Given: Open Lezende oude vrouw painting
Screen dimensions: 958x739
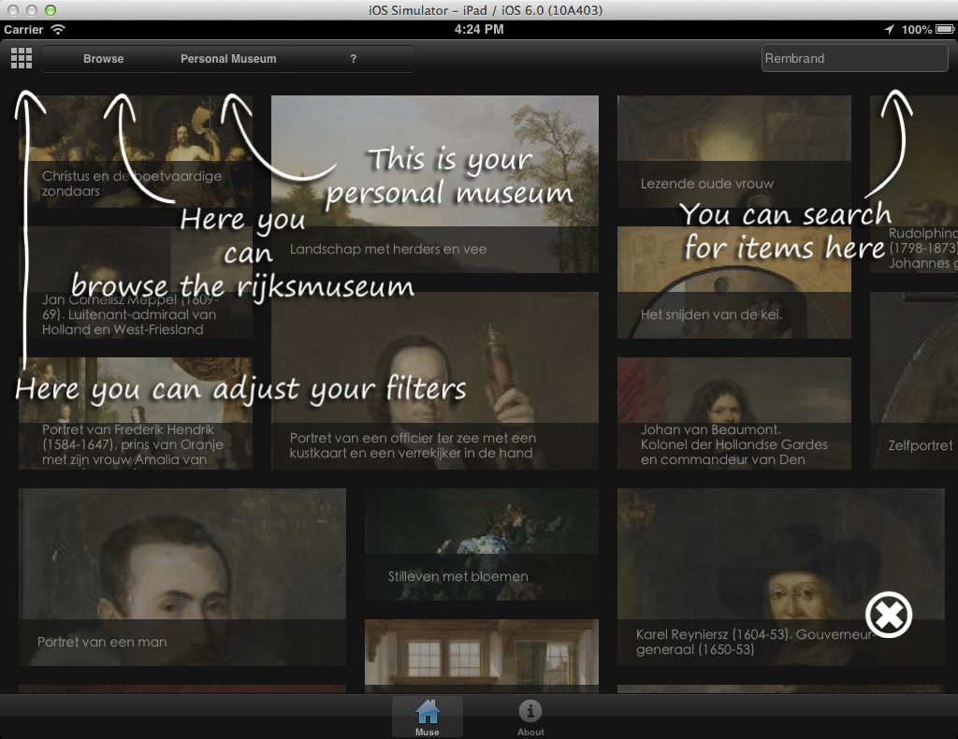Looking at the screenshot, I should [734, 152].
